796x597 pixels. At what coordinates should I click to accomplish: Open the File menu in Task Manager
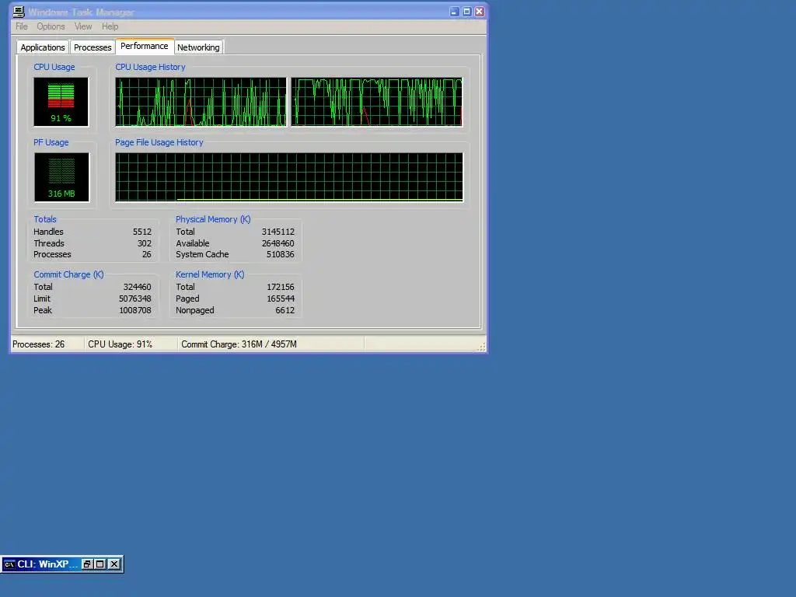point(21,26)
